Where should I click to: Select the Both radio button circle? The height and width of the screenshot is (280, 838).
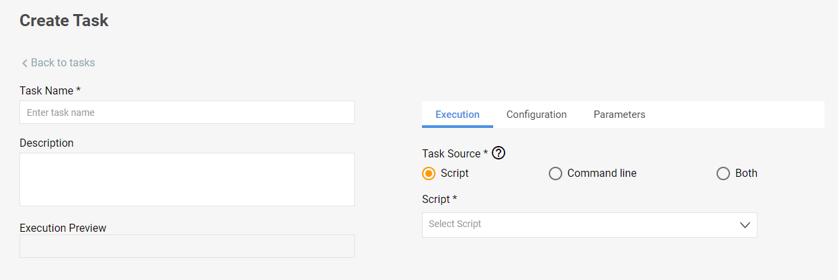pos(723,173)
